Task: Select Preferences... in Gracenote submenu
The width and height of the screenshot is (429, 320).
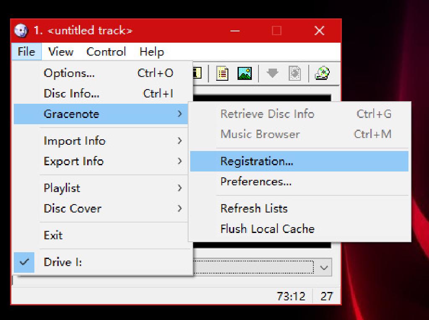Action: (x=299, y=182)
